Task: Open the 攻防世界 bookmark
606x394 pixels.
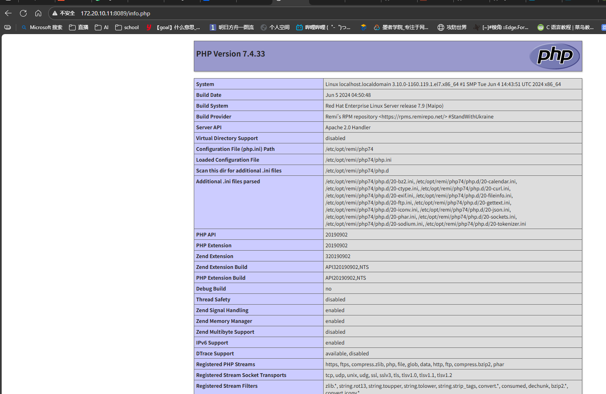Action: (452, 27)
